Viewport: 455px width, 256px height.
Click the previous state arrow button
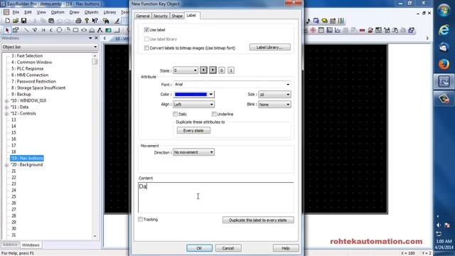pyautogui.click(x=203, y=70)
